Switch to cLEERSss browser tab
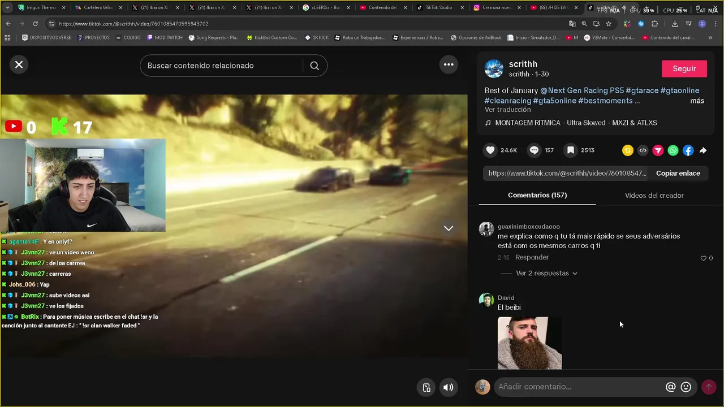The image size is (724, 407). [x=325, y=8]
